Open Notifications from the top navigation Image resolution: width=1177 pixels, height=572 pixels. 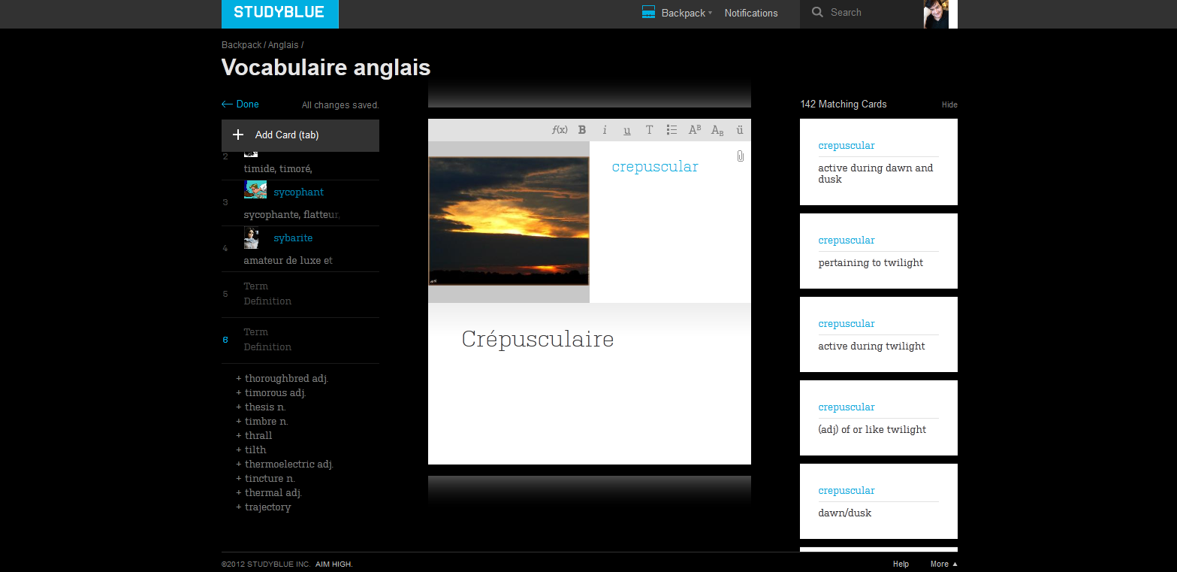click(750, 13)
